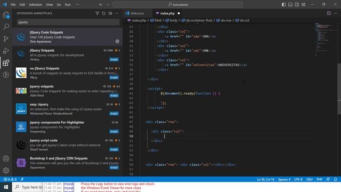Install the easy-Jquery extension
341x192 pixels.
click(114, 114)
